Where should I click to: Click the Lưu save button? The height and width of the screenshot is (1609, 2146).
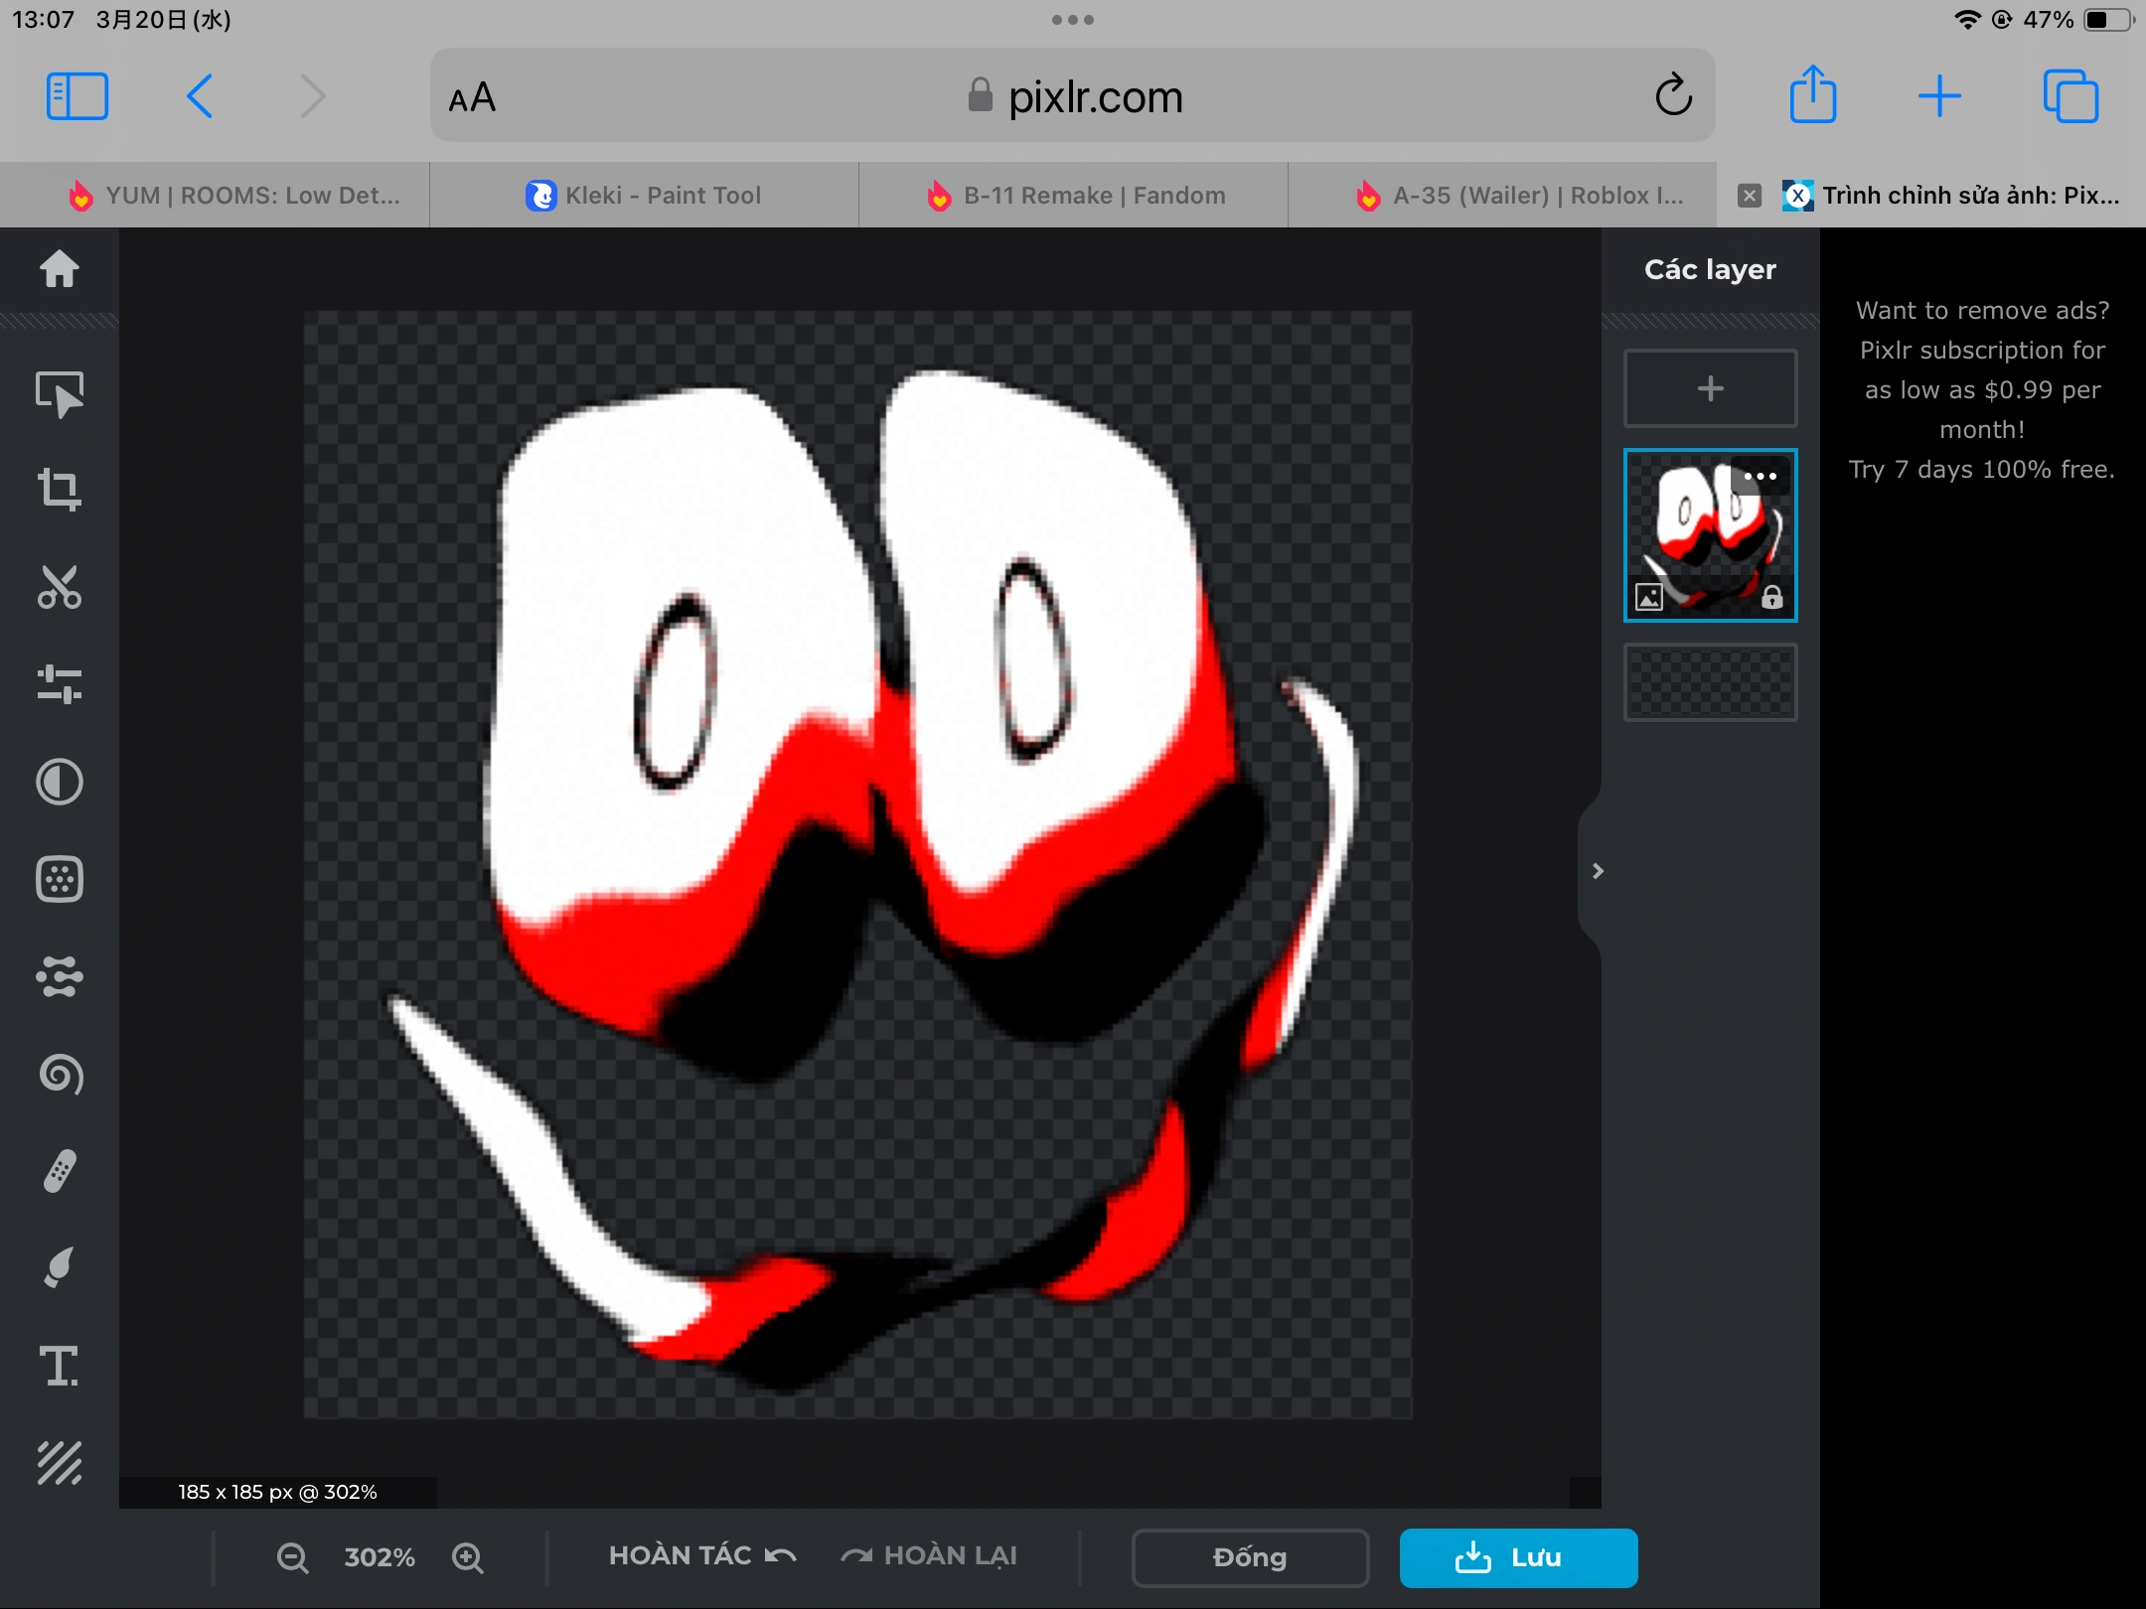pyautogui.click(x=1518, y=1557)
